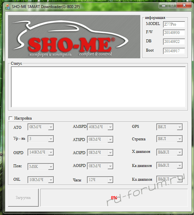Click the Загрузка button
Image resolution: width=194 pixels, height=215 pixels.
point(23,198)
